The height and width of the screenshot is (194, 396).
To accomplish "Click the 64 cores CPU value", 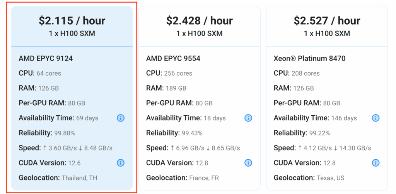I will click(x=49, y=73).
